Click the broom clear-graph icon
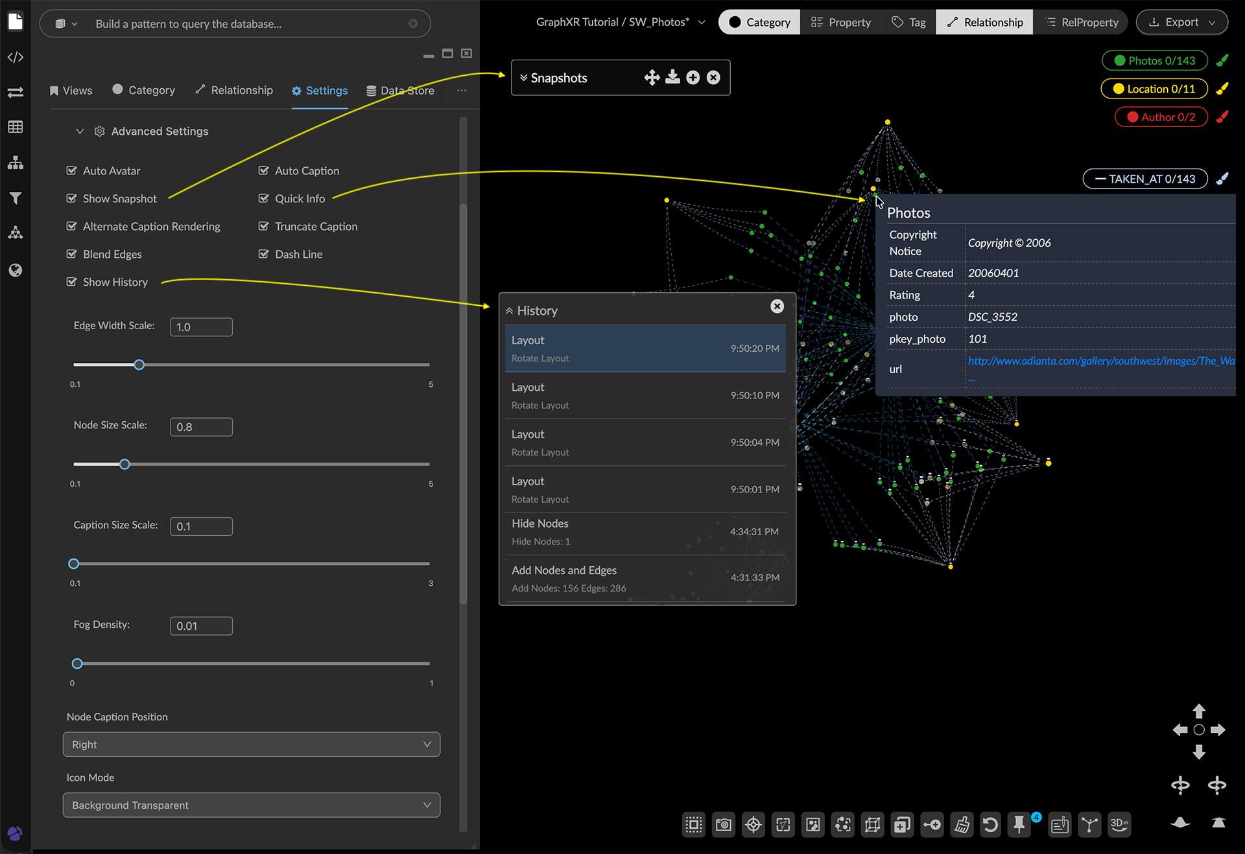This screenshot has height=854, width=1245. [962, 824]
